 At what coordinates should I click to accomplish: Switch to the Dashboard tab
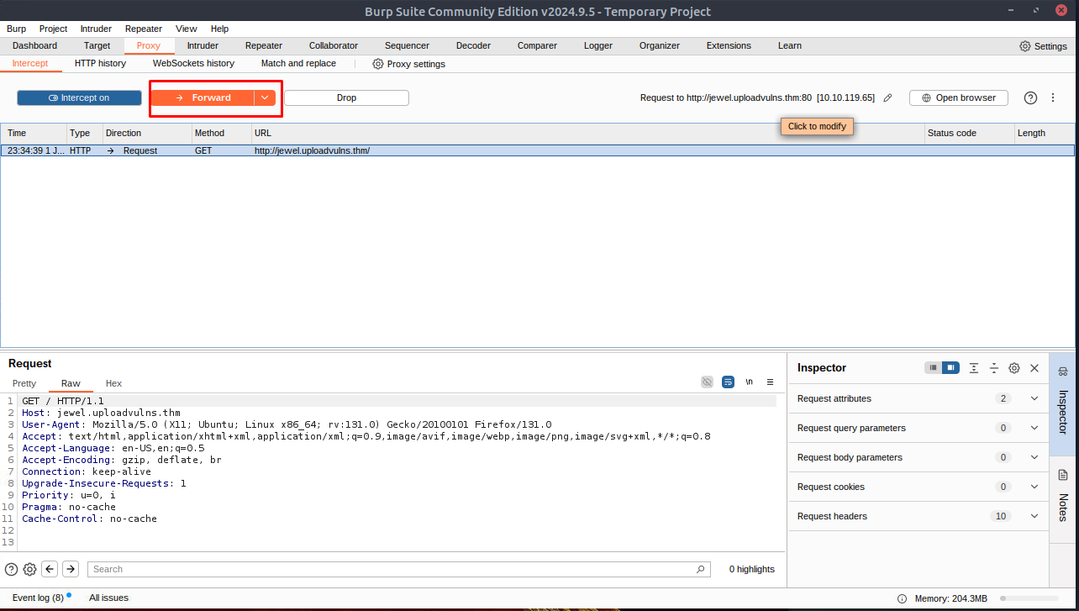tap(34, 45)
